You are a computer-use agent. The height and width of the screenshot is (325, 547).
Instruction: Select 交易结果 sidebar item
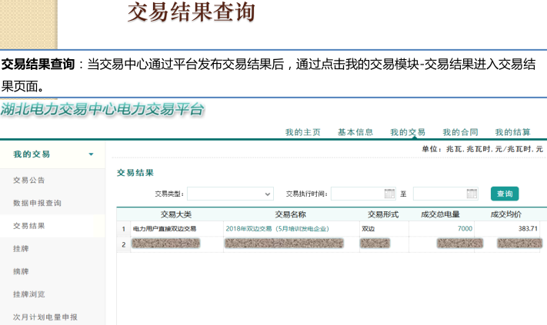point(29,226)
